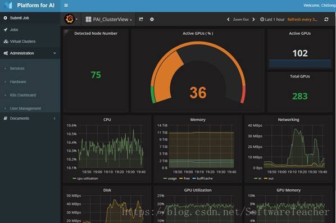This screenshot has width=336, height=223.
Task: Click the Platform for AI logo icon
Action: click(8, 5)
